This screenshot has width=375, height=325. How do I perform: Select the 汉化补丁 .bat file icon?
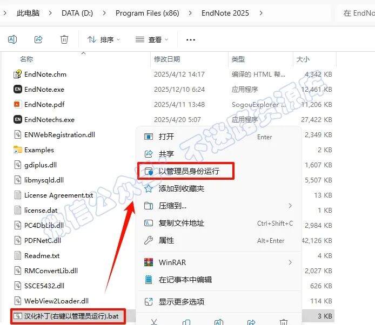(18, 316)
